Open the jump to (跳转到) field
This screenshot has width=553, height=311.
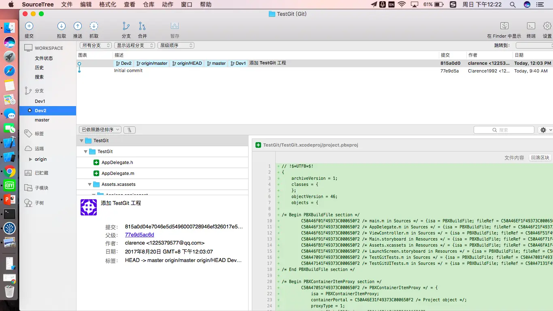pyautogui.click(x=534, y=45)
